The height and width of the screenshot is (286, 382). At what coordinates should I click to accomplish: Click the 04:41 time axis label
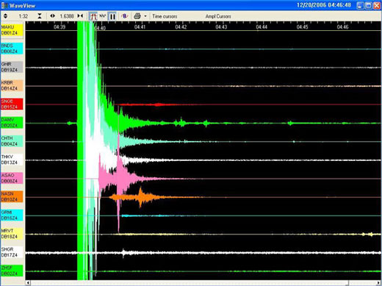point(140,27)
